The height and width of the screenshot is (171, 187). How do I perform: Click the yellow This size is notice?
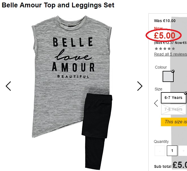point(174,122)
